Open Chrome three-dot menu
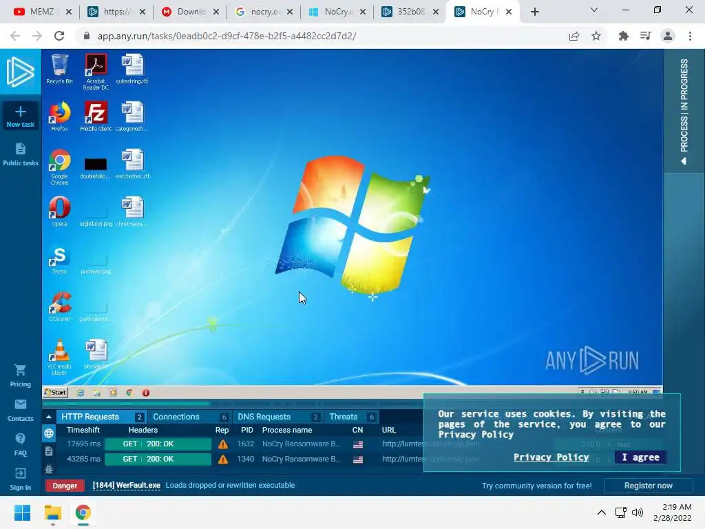The image size is (705, 529). coord(690,36)
